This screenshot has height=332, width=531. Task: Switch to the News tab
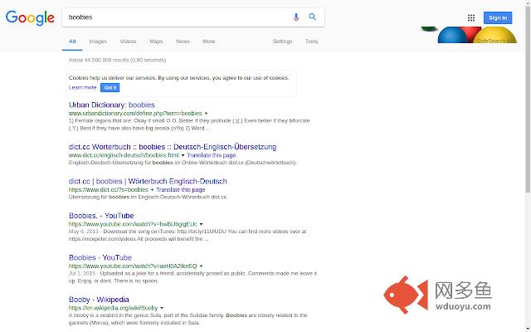183,41
